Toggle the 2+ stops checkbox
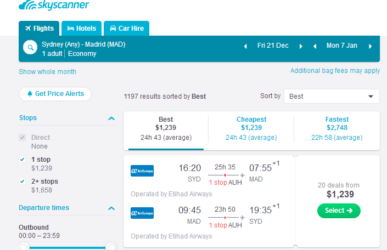 [23, 181]
